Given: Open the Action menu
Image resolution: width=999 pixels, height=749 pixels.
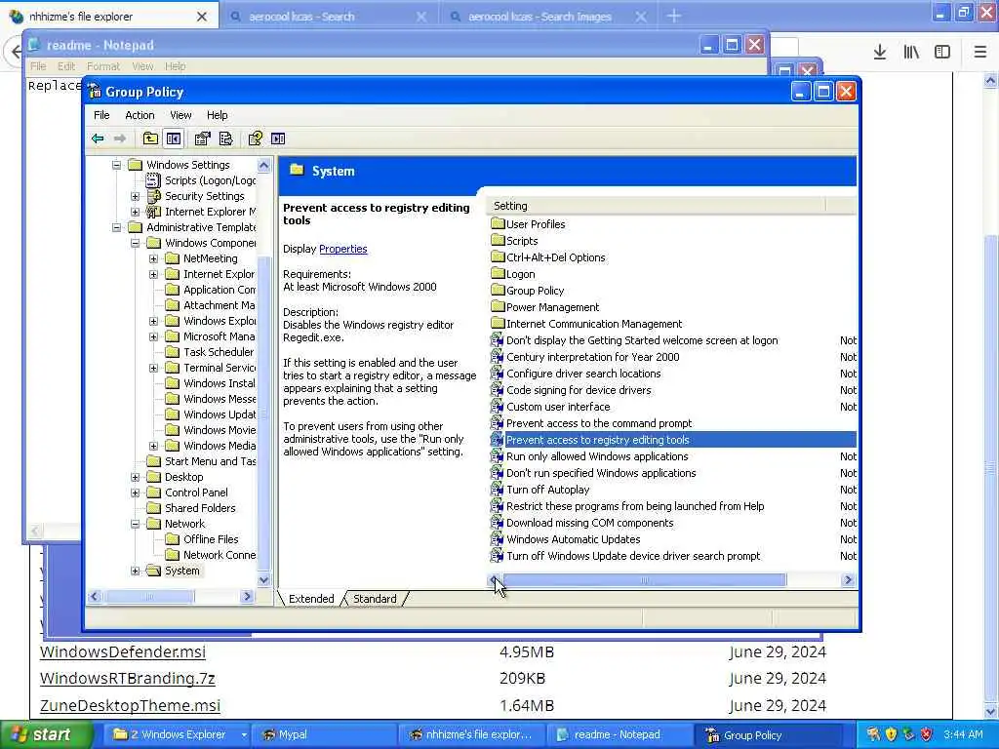Looking at the screenshot, I should (x=140, y=115).
